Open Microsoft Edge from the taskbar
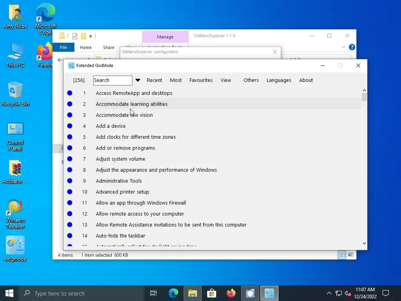The height and width of the screenshot is (301, 401). [173, 293]
